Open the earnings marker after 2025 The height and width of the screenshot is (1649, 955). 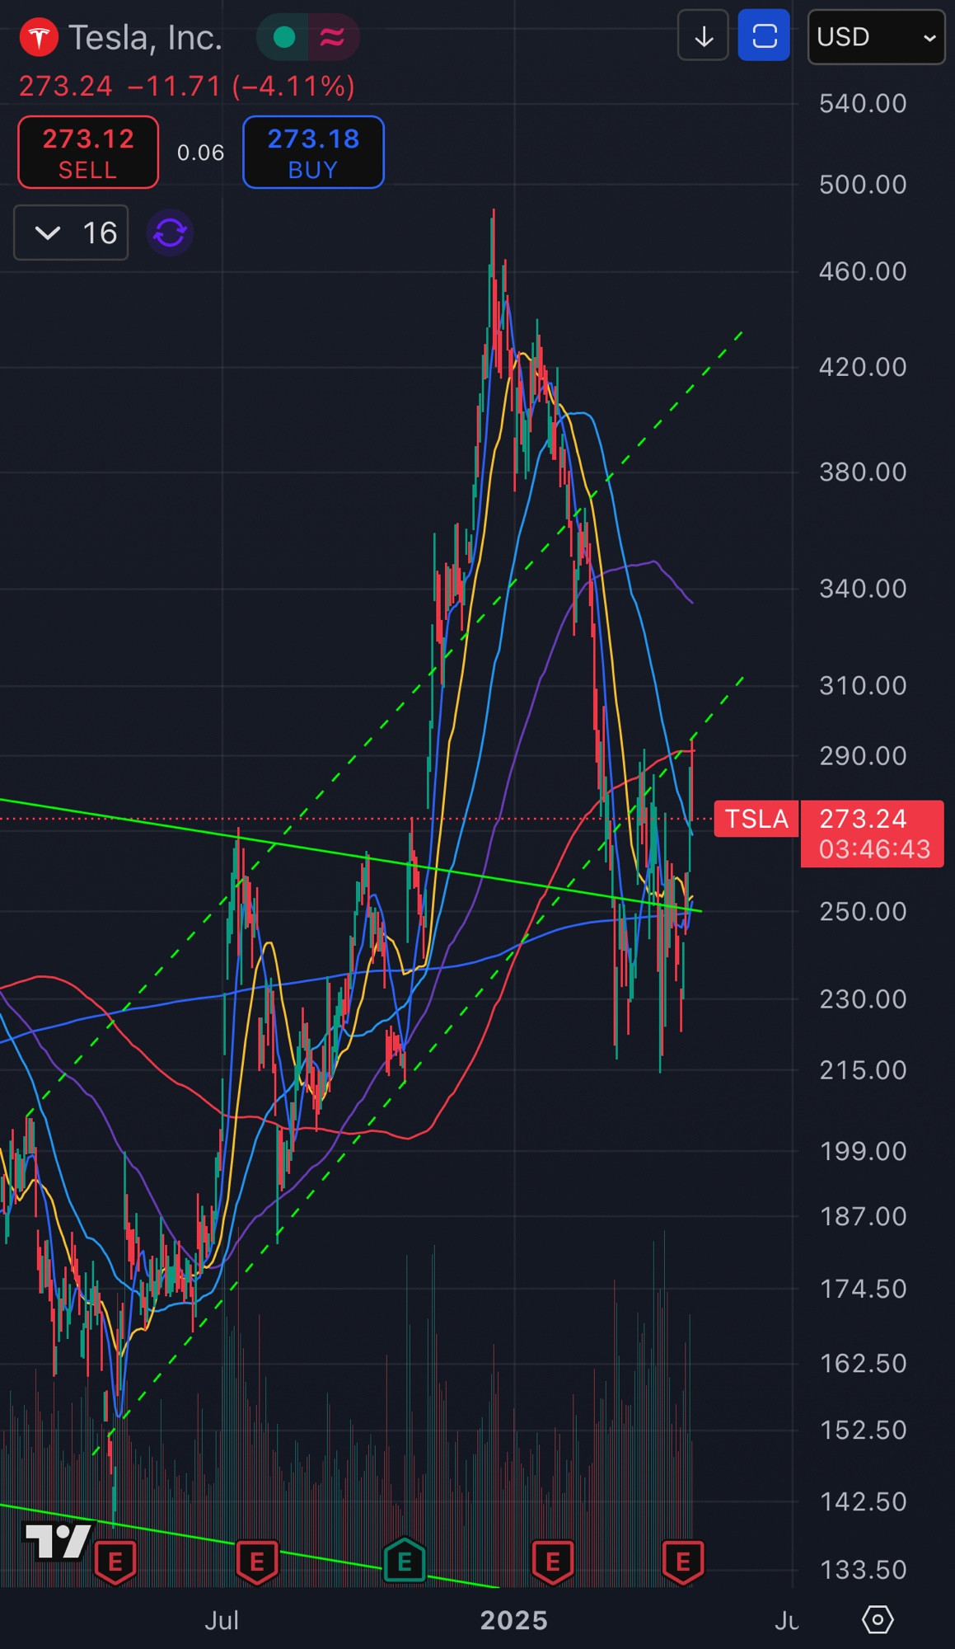(x=553, y=1562)
